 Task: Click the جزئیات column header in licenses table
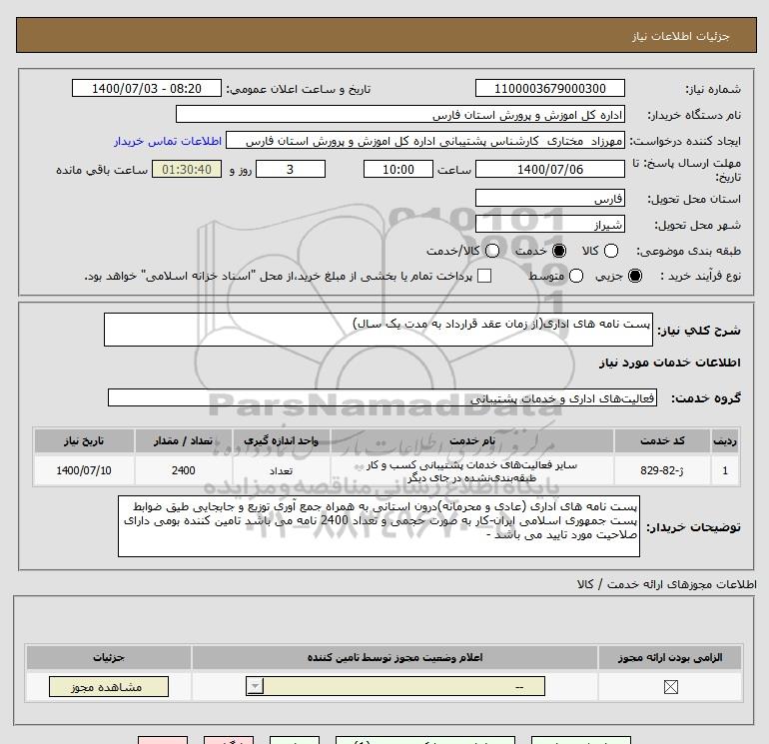pyautogui.click(x=109, y=657)
